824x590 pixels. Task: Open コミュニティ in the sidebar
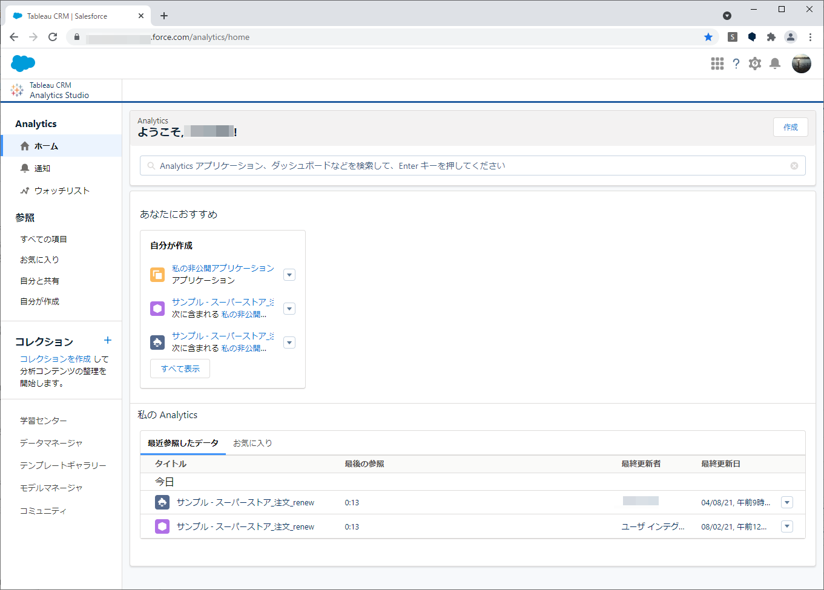click(x=44, y=511)
